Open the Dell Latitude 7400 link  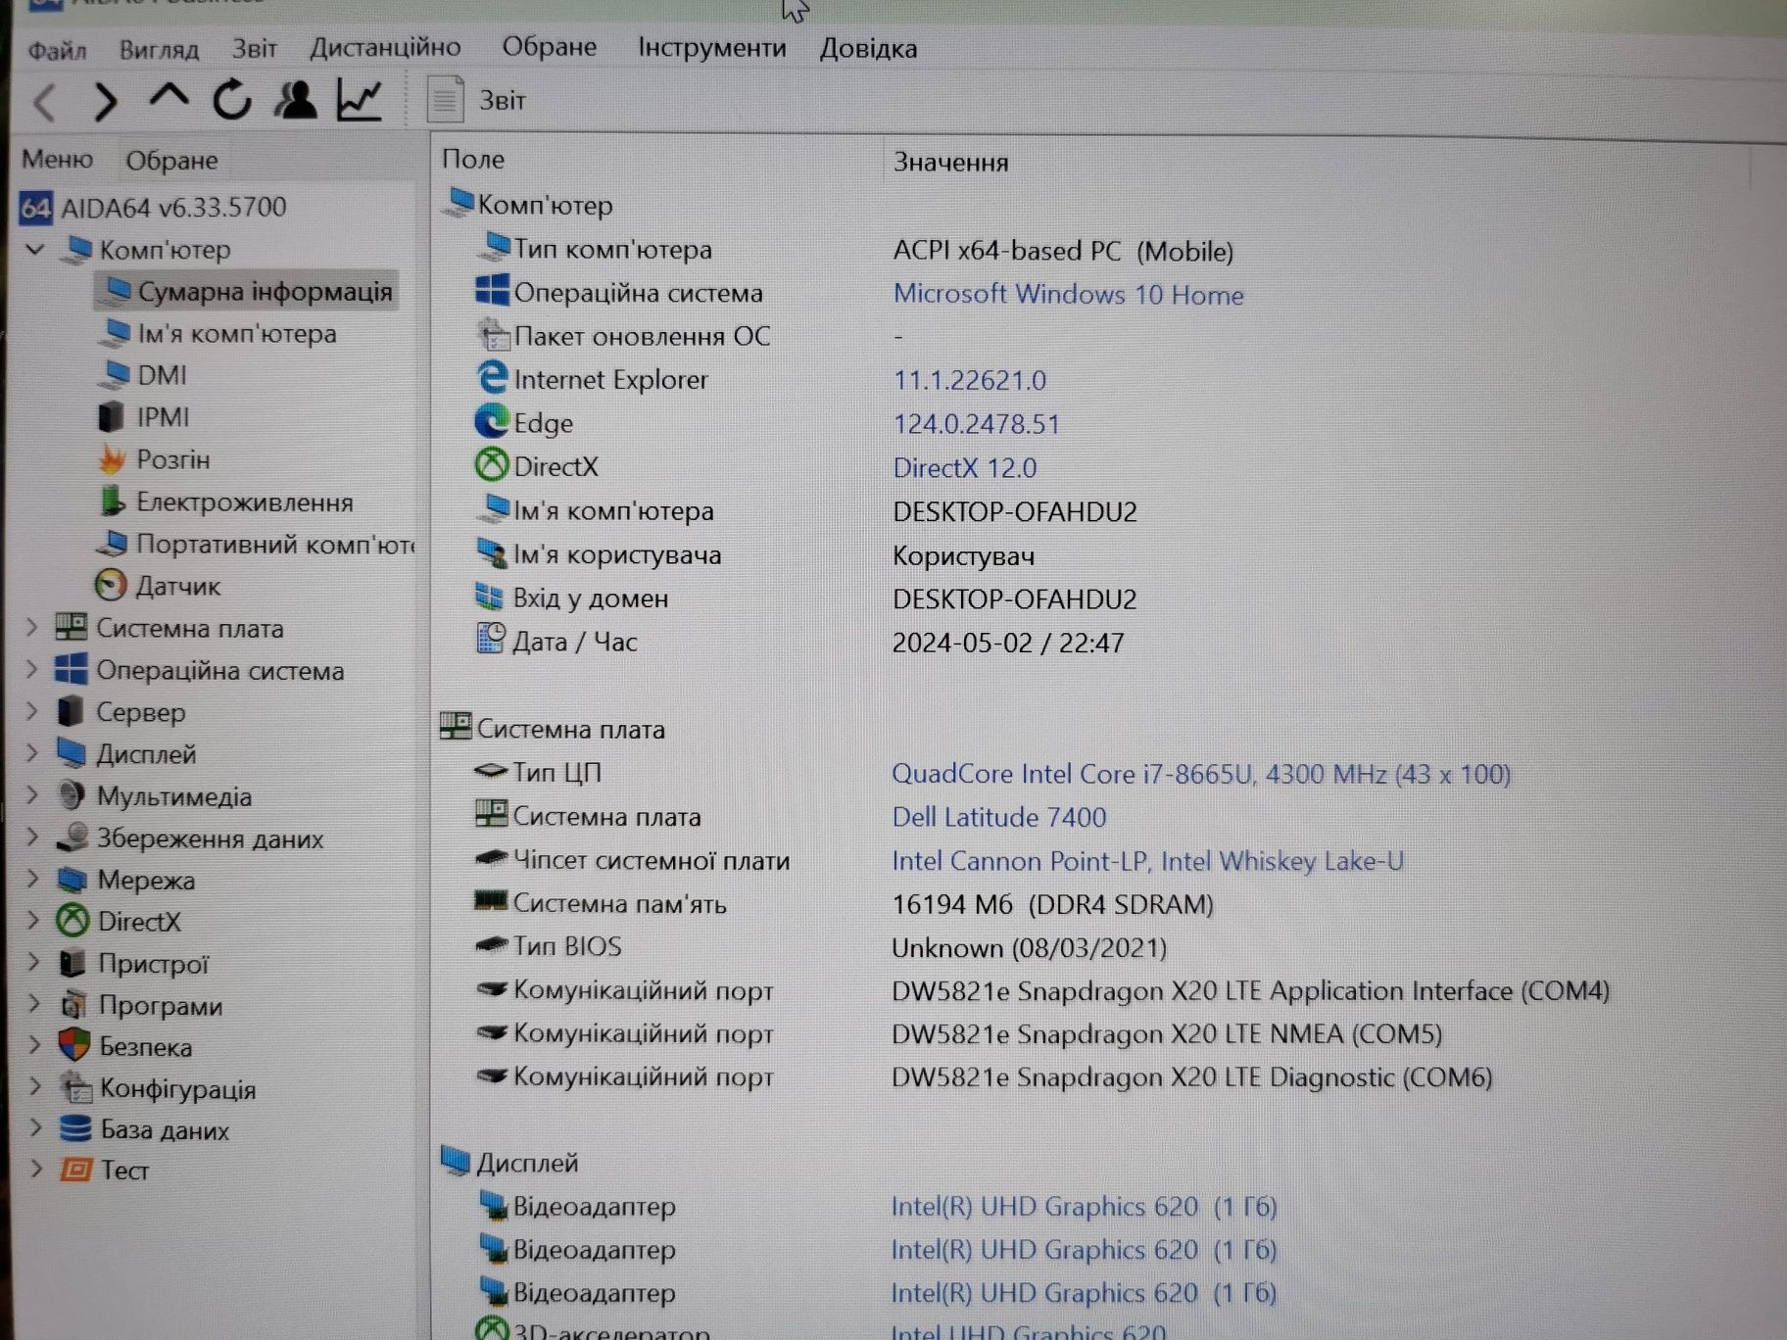pyautogui.click(x=998, y=817)
